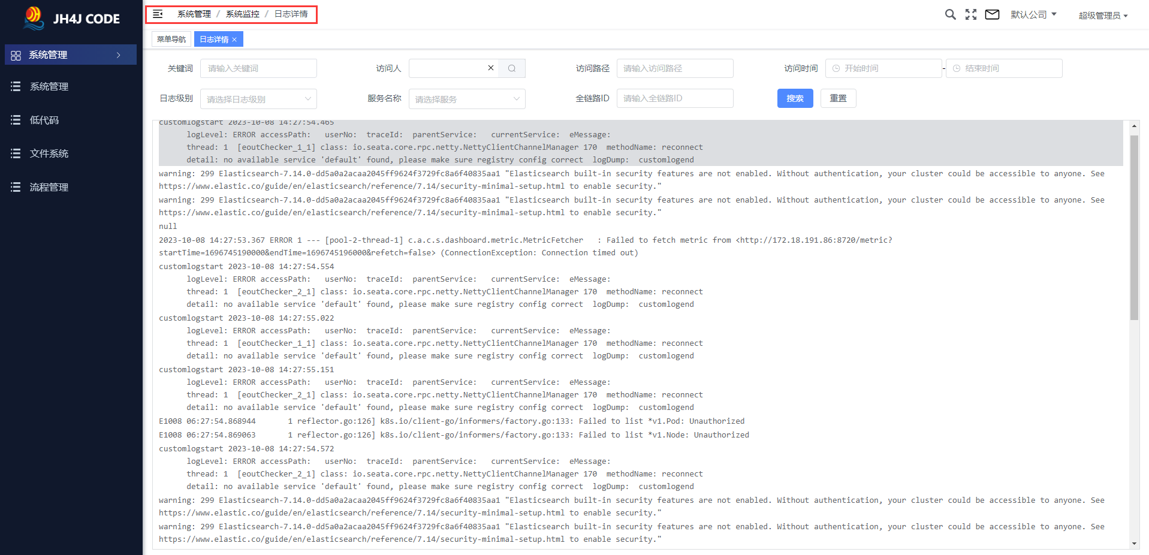Viewport: 1149px width, 555px height.
Task: Click the log panel vertical scrollbar thumb
Action: click(x=1134, y=228)
